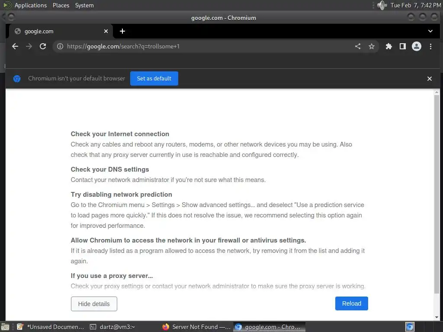The image size is (443, 332).
Task: Expand the tab search dropdown arrow
Action: coord(430,31)
